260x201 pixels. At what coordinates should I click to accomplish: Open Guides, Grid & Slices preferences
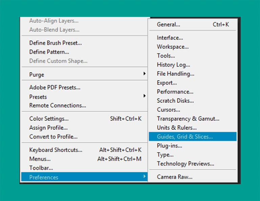click(193, 137)
